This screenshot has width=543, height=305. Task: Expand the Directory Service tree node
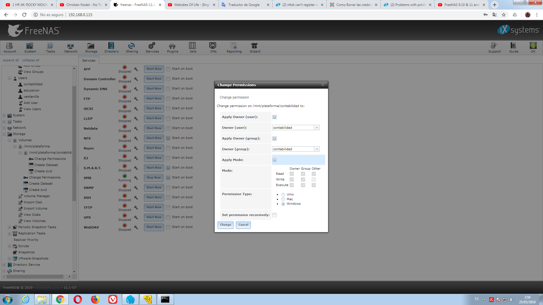(x=4, y=265)
